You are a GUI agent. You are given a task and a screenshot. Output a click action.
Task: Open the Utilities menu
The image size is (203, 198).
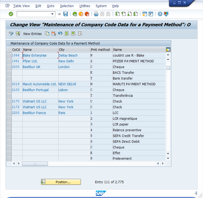click(x=84, y=6)
